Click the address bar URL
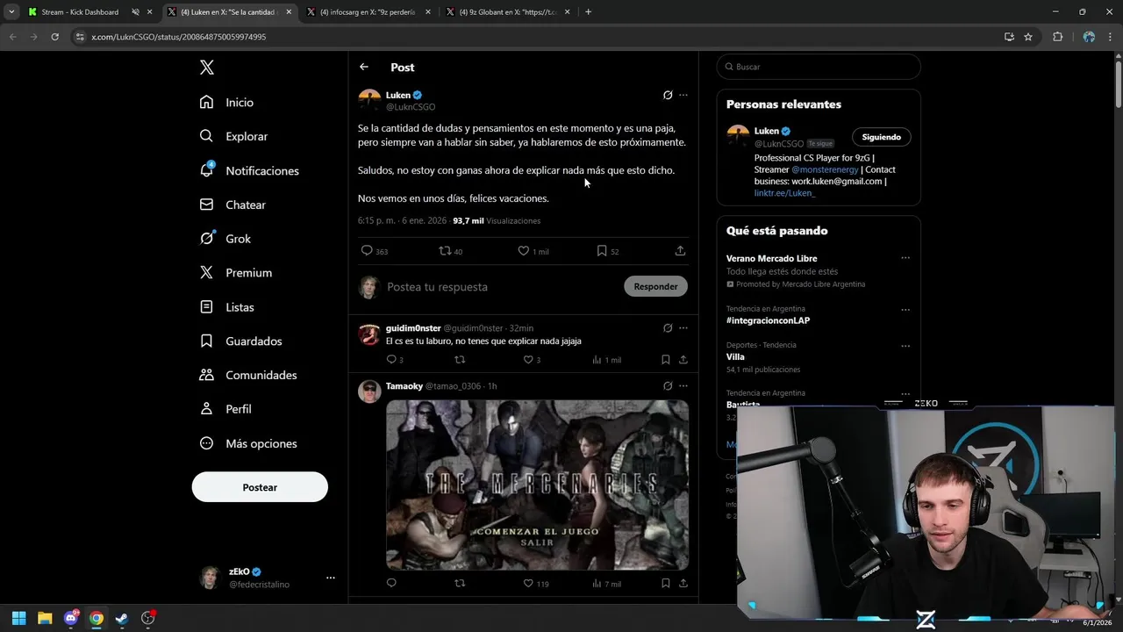This screenshot has height=632, width=1123. pyautogui.click(x=179, y=37)
